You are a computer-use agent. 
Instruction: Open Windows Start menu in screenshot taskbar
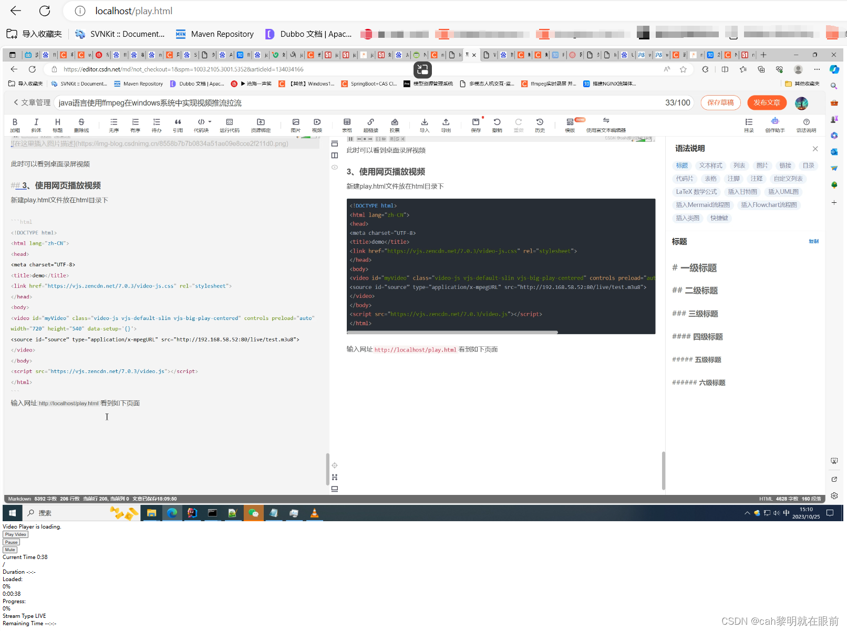tap(13, 513)
